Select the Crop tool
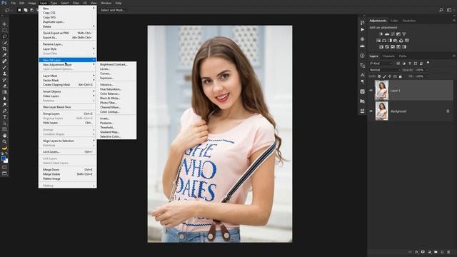 click(4, 49)
